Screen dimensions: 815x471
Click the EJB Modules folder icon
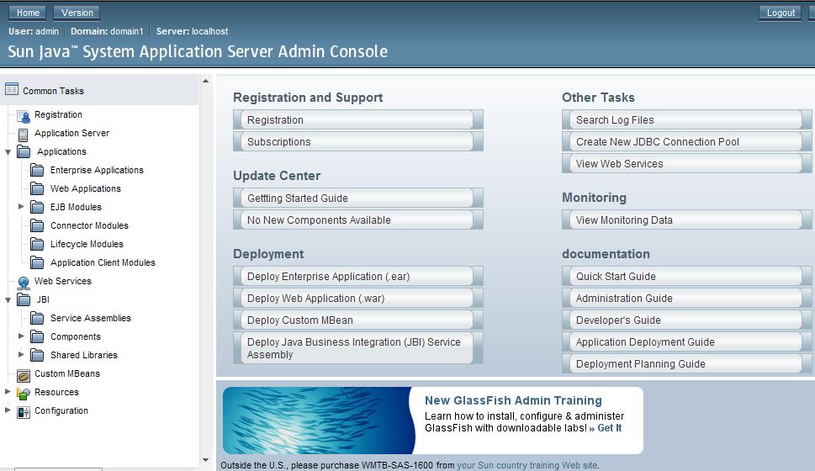37,208
